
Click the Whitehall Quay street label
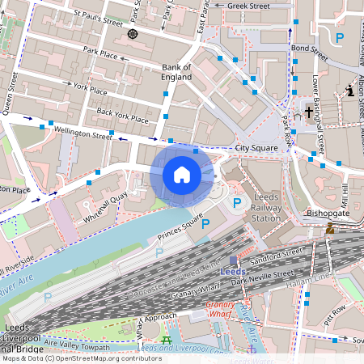[x=105, y=208]
